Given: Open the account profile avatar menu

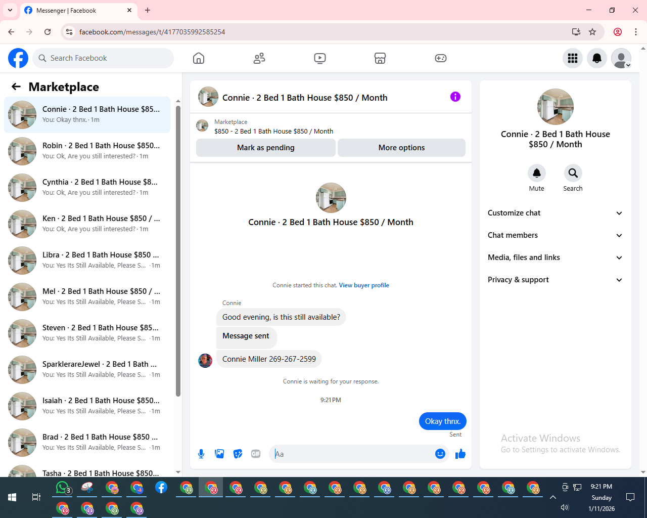Looking at the screenshot, I should (621, 58).
